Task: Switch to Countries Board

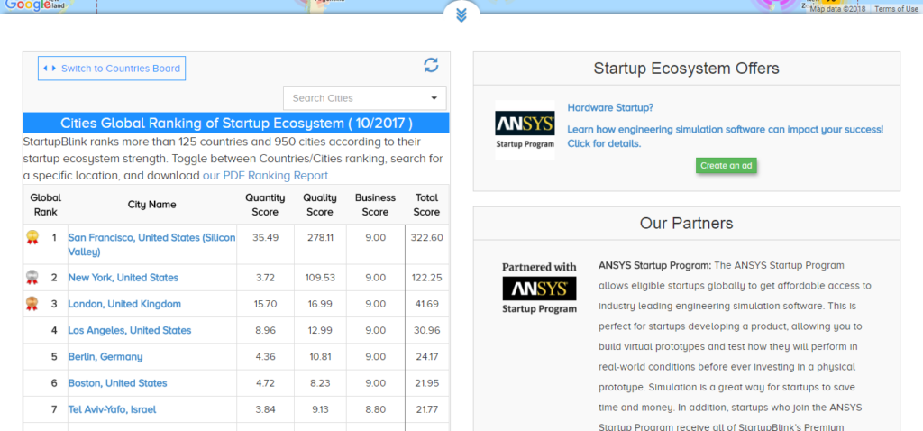Action: click(x=112, y=69)
